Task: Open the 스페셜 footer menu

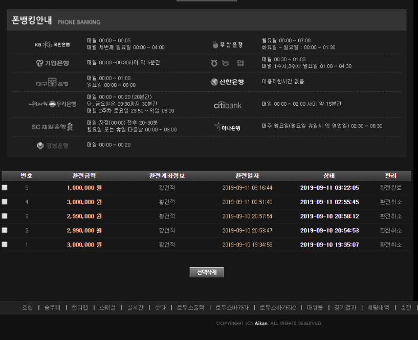Action: (x=107, y=307)
